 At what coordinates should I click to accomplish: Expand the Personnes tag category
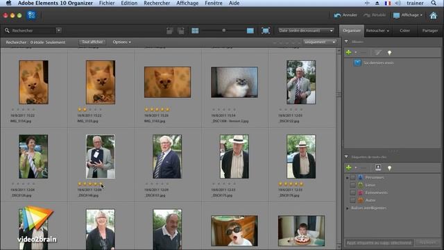coord(347,178)
